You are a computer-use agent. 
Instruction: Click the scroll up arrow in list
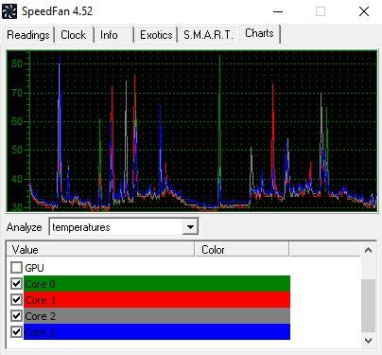[x=368, y=250]
